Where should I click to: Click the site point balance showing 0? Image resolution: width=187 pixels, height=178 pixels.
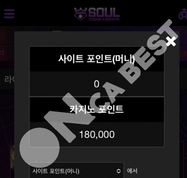(97, 84)
